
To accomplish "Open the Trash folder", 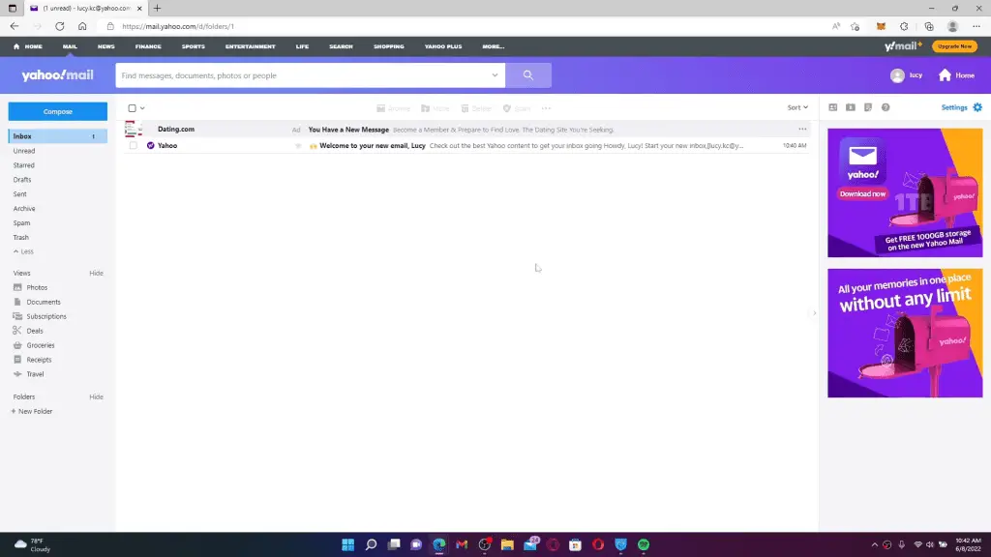I will [x=21, y=238].
